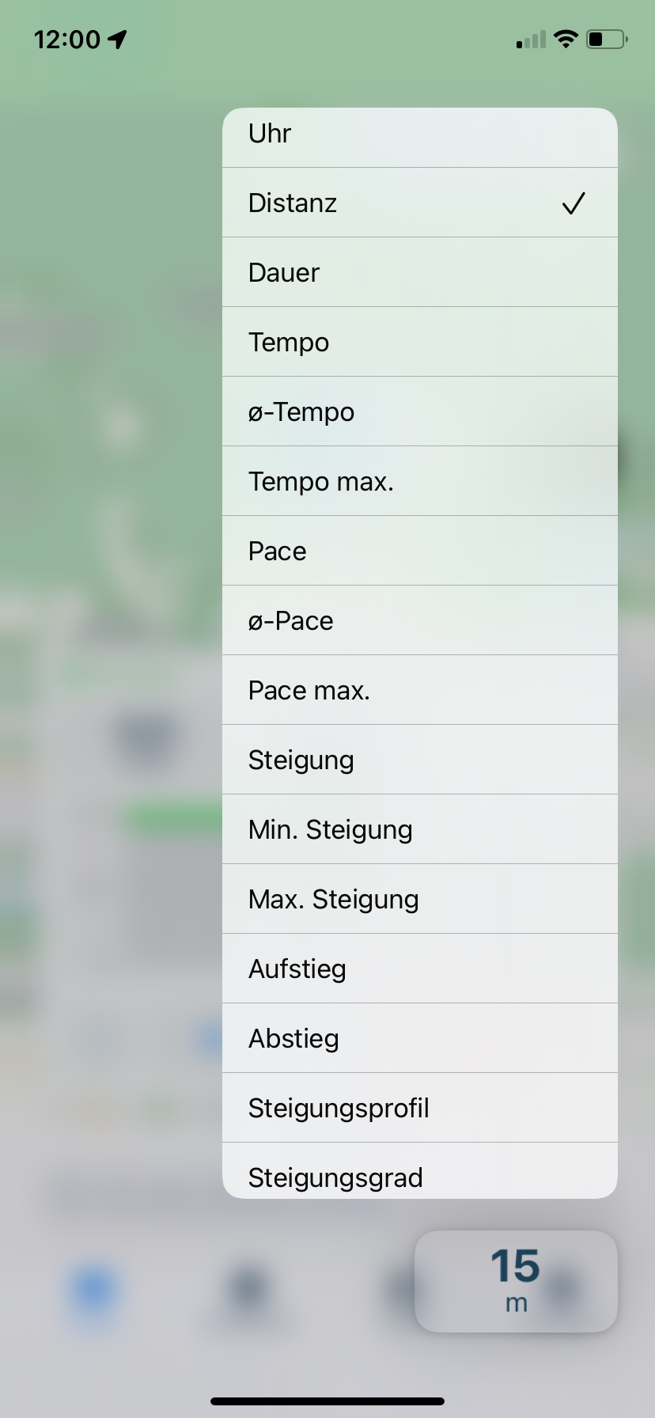The width and height of the screenshot is (655, 1418).
Task: Pick ø-Pace from the list
Action: click(420, 620)
